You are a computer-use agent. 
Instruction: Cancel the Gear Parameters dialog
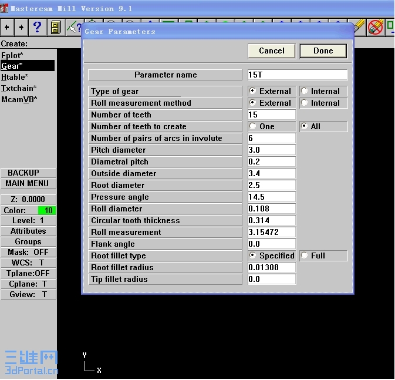point(272,51)
